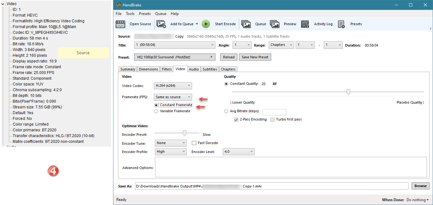Viewport: 433px width, 205px height.
Task: Click the Save As file path field
Action: [272, 186]
